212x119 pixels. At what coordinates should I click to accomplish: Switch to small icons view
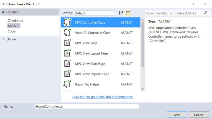pyautogui.click(x=121, y=13)
